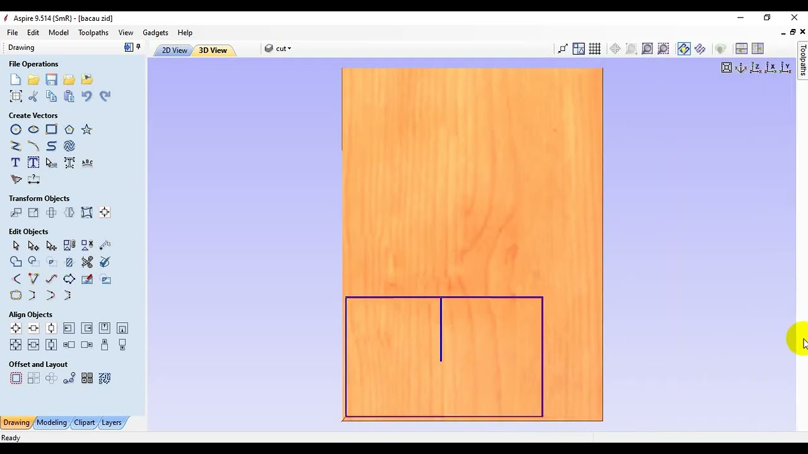
Task: Open the Nest Parts tool
Action: (x=105, y=378)
